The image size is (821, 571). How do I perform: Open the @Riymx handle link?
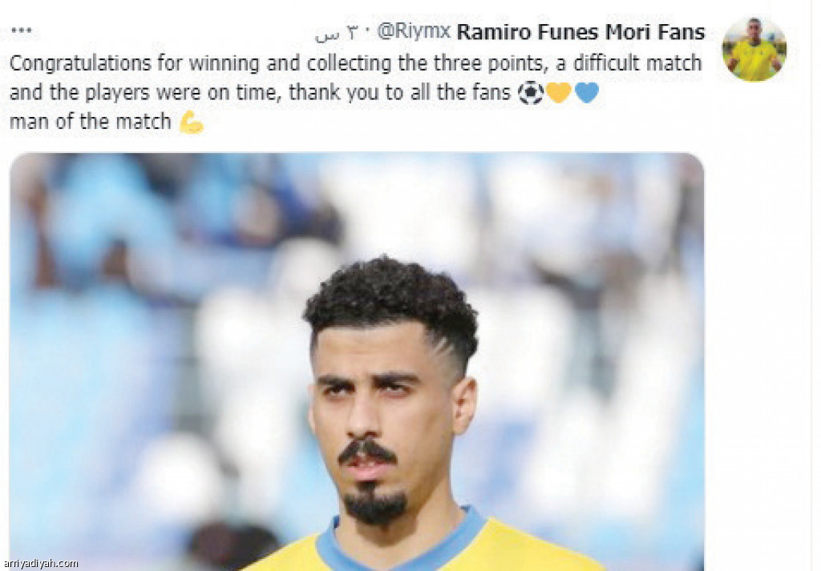click(x=414, y=32)
